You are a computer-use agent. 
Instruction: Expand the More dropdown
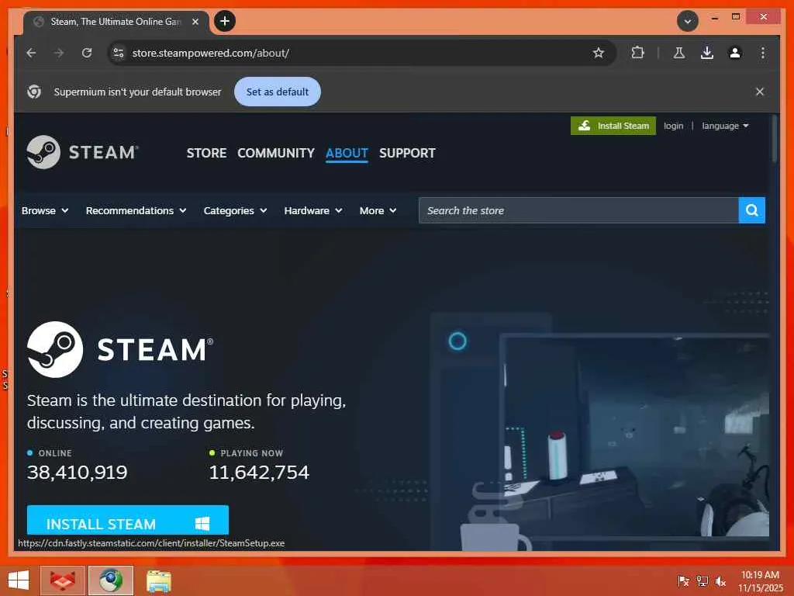tap(378, 210)
